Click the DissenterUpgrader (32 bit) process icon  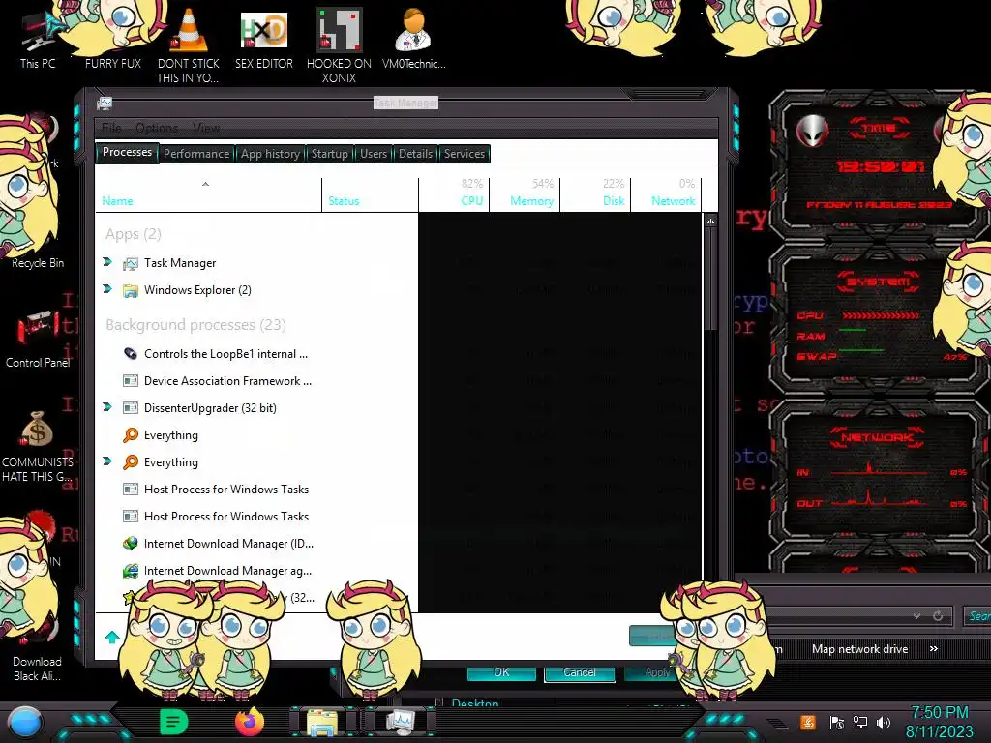(131, 408)
